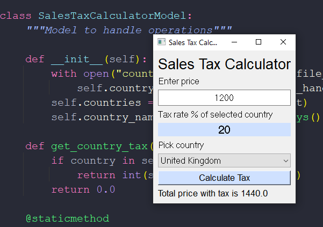Minimize the Sales Tax Calculator window
Screen dimensions: 323x227
tap(234, 42)
